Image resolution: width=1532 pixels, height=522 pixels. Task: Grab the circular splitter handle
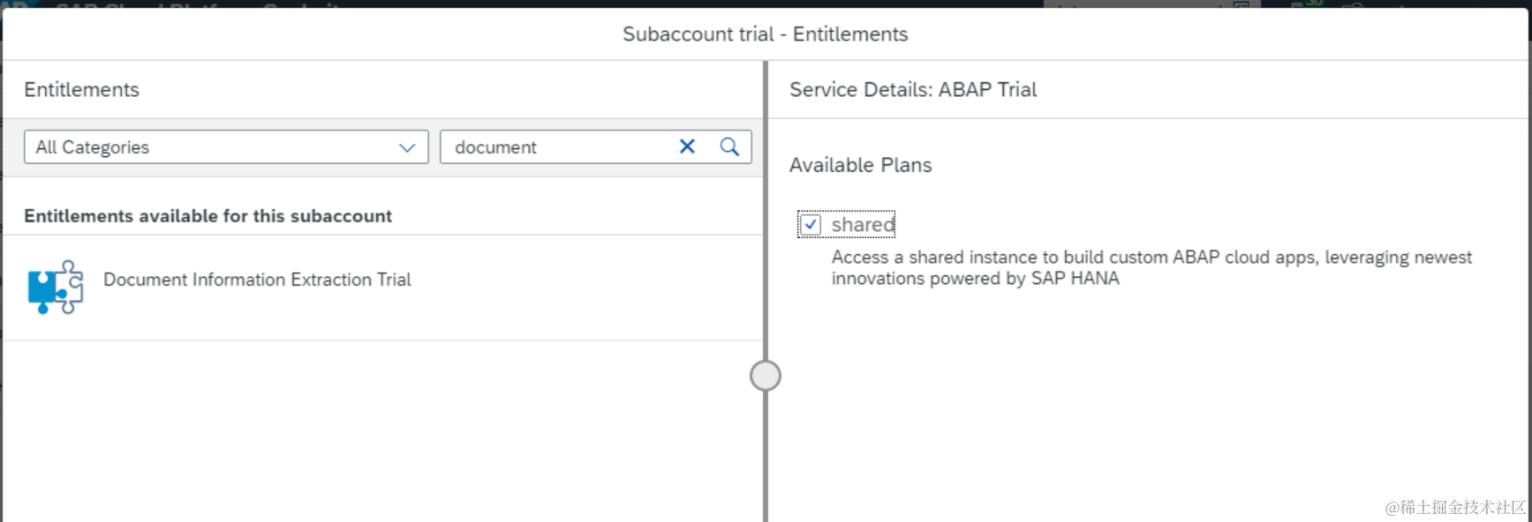coord(766,376)
